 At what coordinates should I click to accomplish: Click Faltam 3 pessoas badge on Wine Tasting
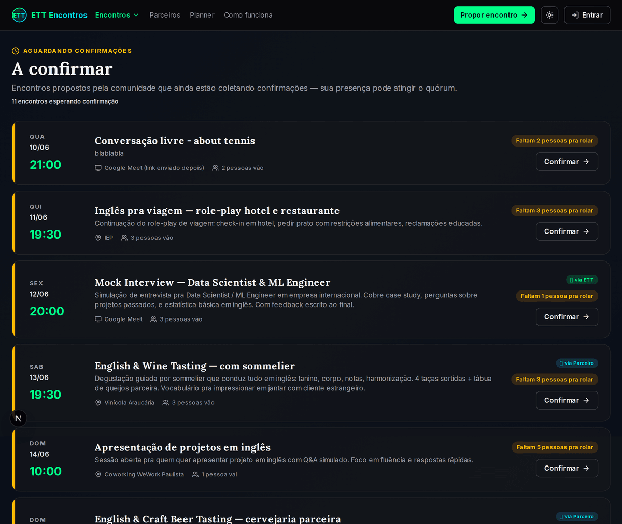(555, 380)
